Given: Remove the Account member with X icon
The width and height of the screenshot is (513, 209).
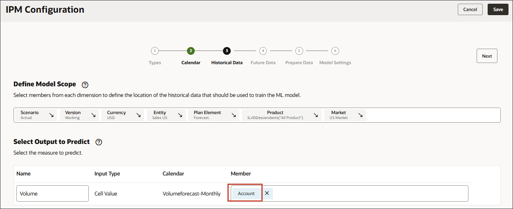Looking at the screenshot, I should [267, 193].
